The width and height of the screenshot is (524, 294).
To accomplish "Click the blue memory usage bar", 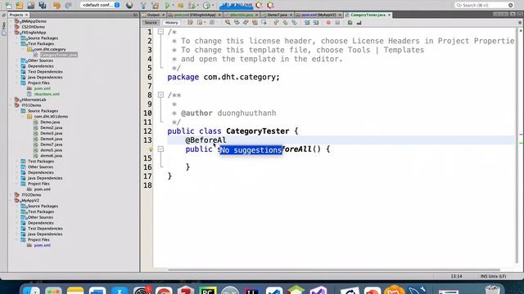I will tap(237, 5).
